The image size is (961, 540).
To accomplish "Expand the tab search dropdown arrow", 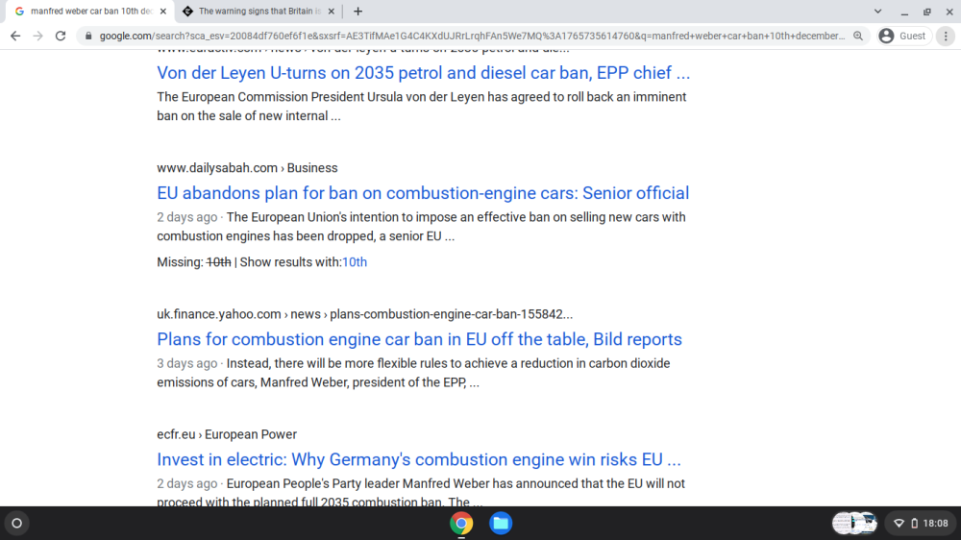I will click(x=877, y=11).
